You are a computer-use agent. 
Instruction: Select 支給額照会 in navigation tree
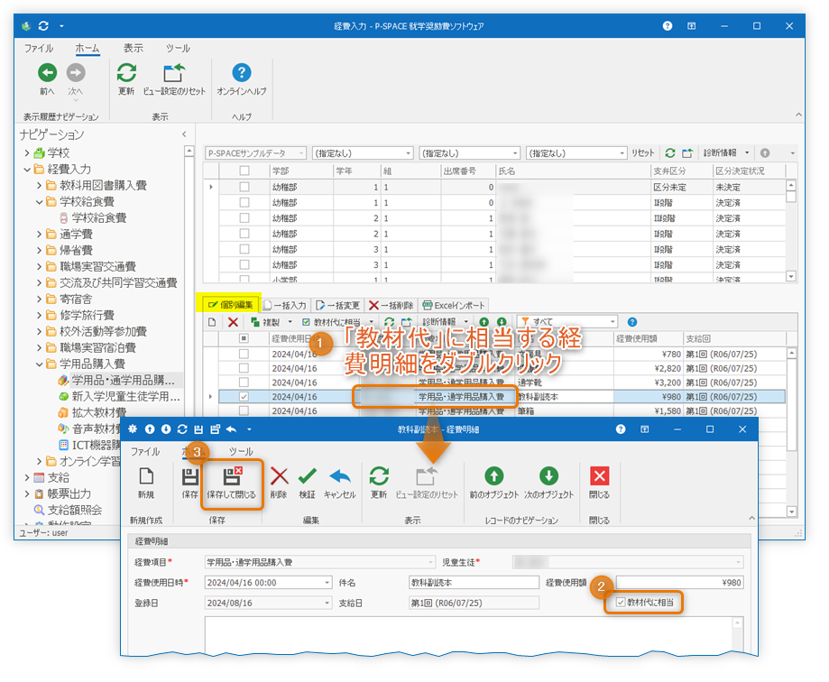click(75, 511)
